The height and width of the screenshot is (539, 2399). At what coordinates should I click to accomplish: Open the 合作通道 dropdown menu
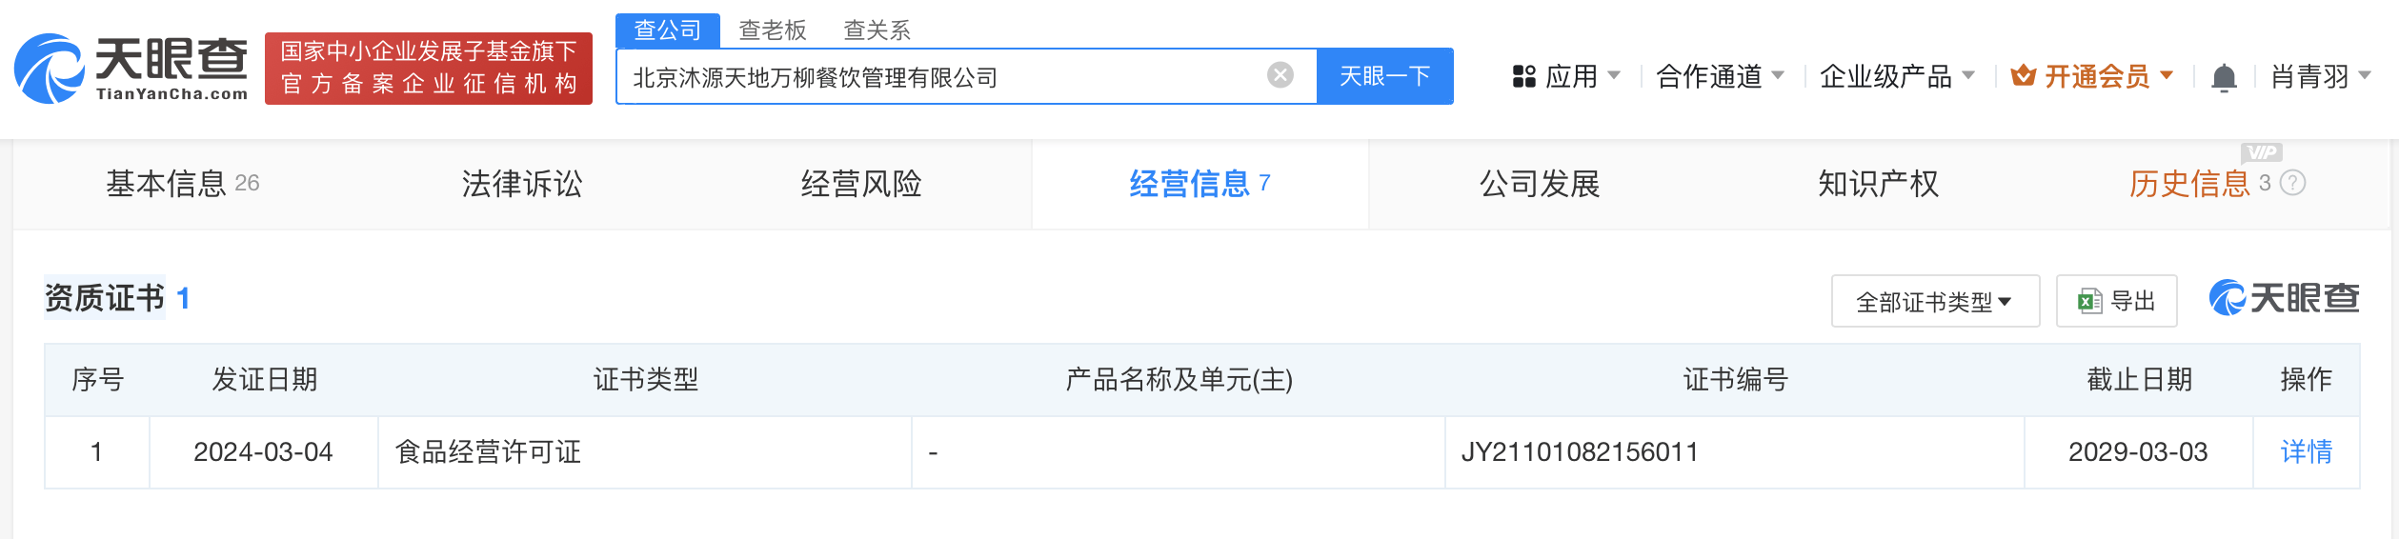click(1720, 76)
